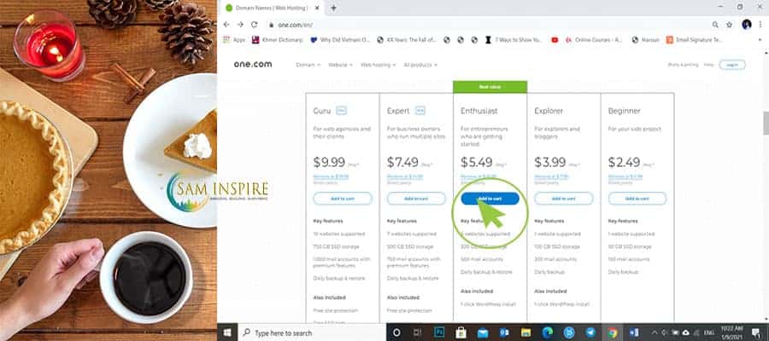The height and width of the screenshot is (341, 769).
Task: Add the Guru plan to cart
Action: point(343,199)
